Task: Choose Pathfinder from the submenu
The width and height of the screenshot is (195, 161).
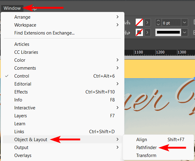Action: (146, 148)
